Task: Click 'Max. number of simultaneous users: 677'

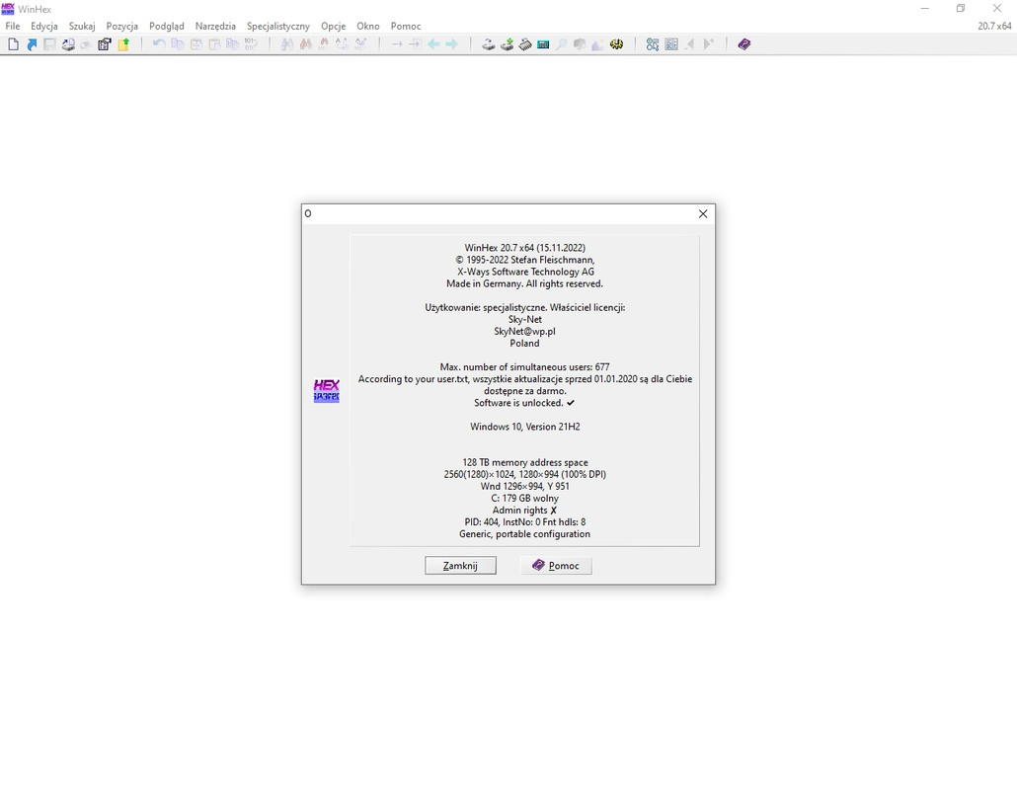Action: (524, 367)
